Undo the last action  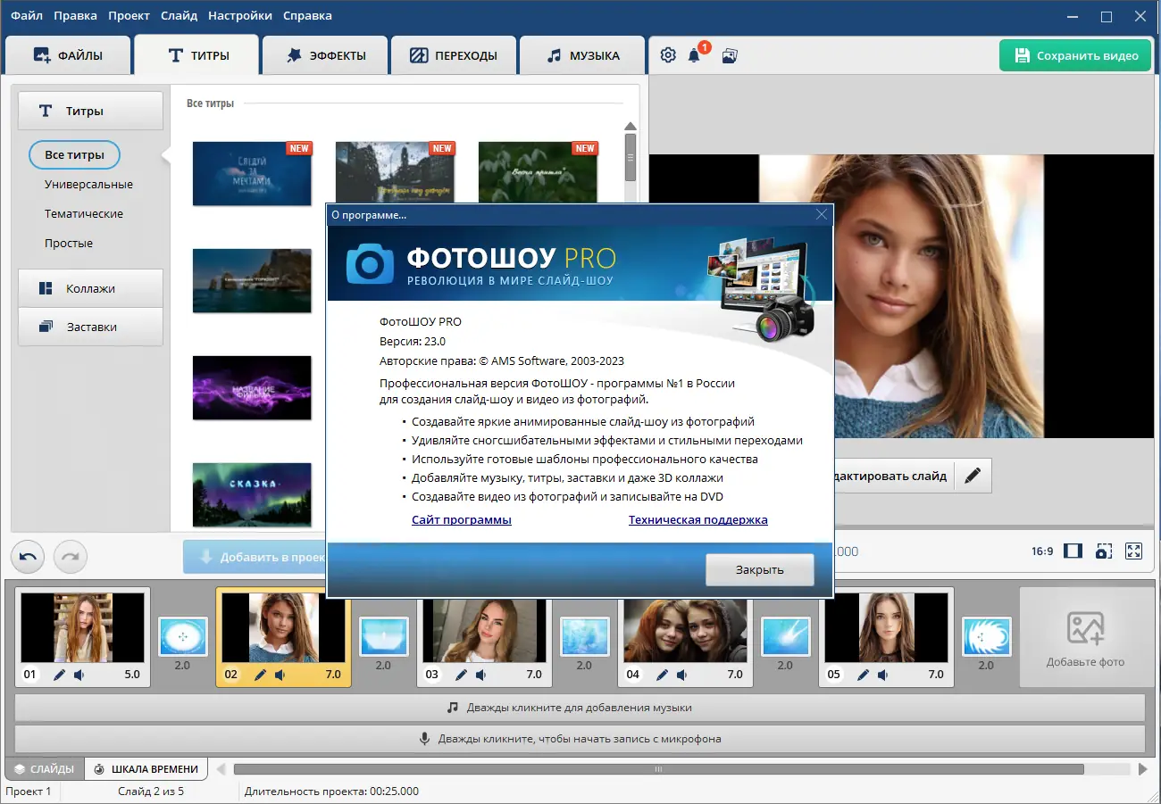pyautogui.click(x=28, y=556)
